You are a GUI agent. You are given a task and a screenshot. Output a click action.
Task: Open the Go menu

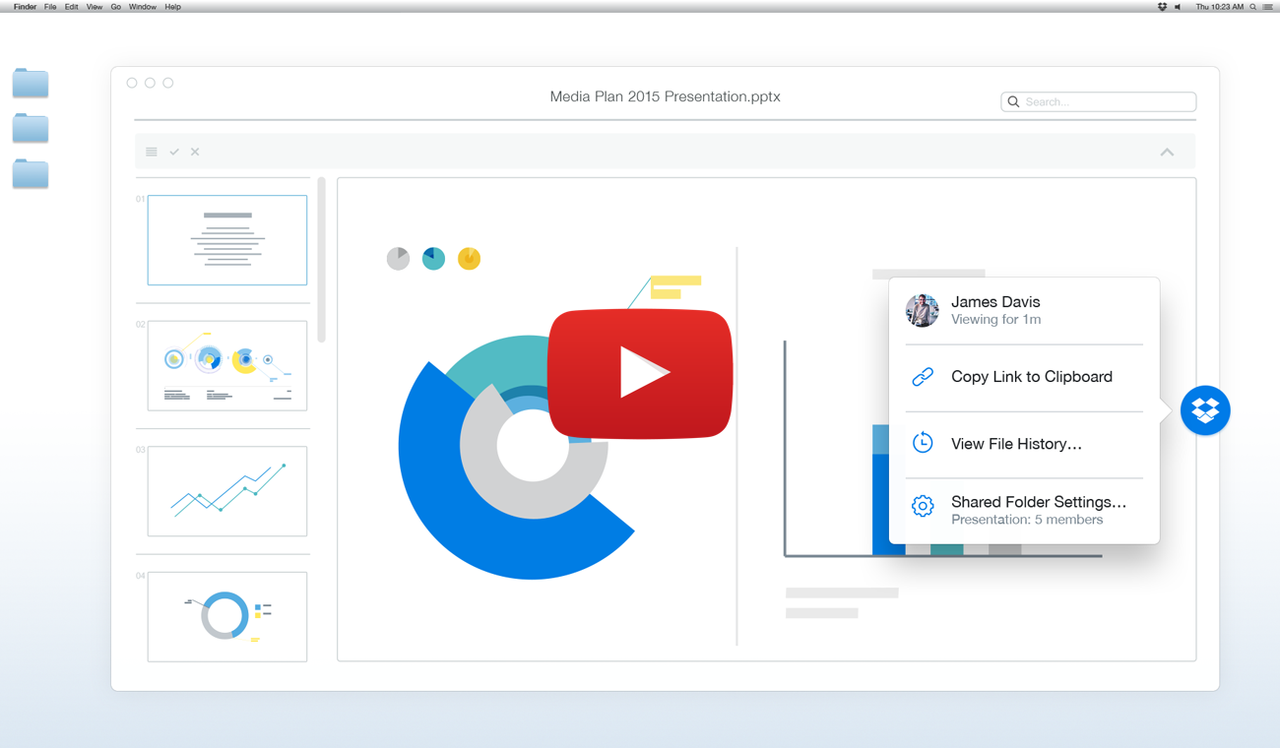pos(115,7)
